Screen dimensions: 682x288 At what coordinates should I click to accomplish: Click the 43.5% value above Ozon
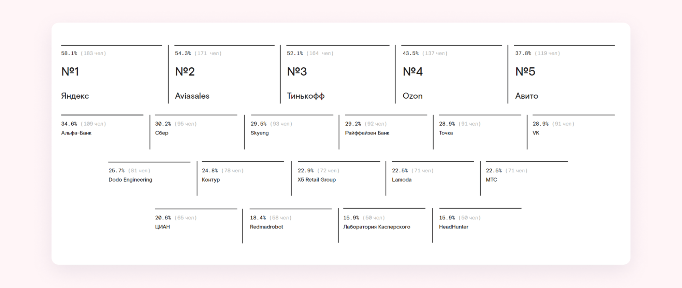(x=410, y=53)
